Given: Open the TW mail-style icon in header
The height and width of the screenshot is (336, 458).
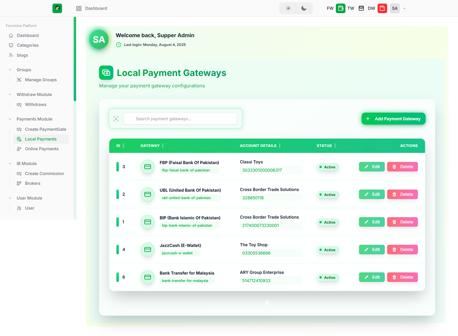Looking at the screenshot, I should click(x=361, y=8).
